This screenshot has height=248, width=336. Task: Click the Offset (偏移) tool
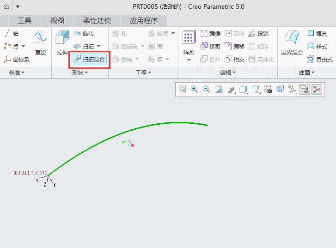[234, 46]
